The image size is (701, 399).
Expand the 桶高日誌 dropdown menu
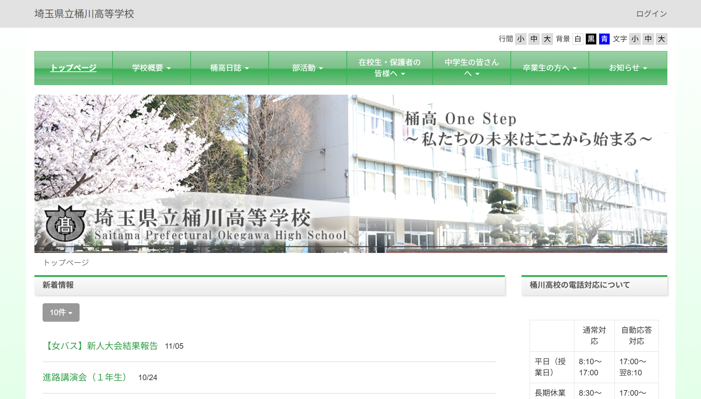(229, 68)
